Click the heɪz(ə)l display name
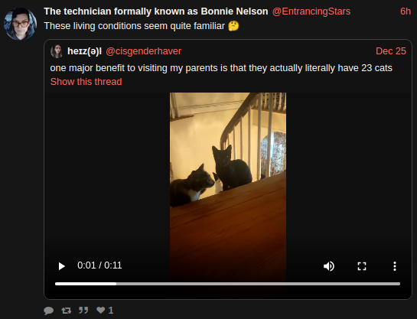The height and width of the screenshot is (319, 417). pos(84,51)
